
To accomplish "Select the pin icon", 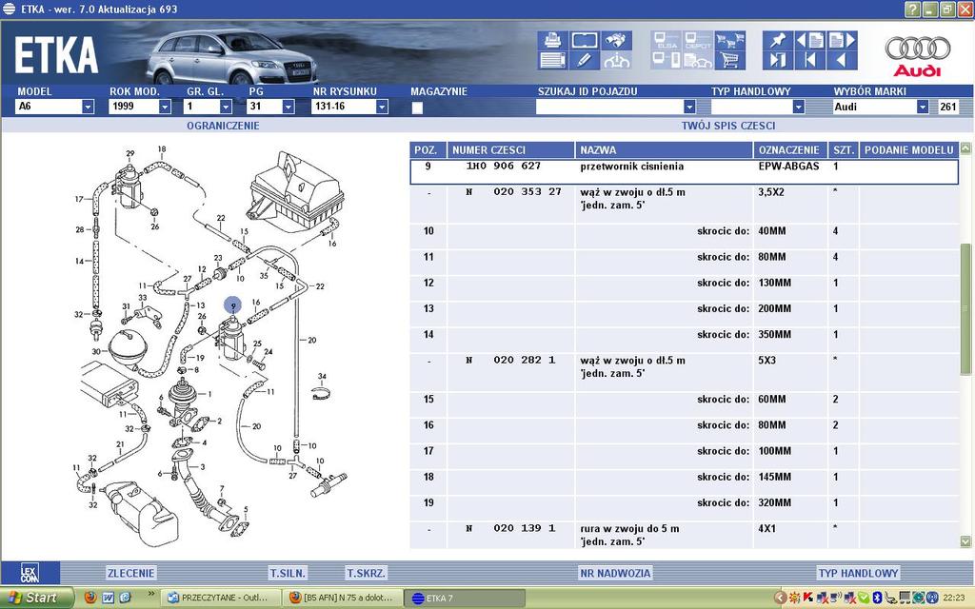I will pos(778,40).
